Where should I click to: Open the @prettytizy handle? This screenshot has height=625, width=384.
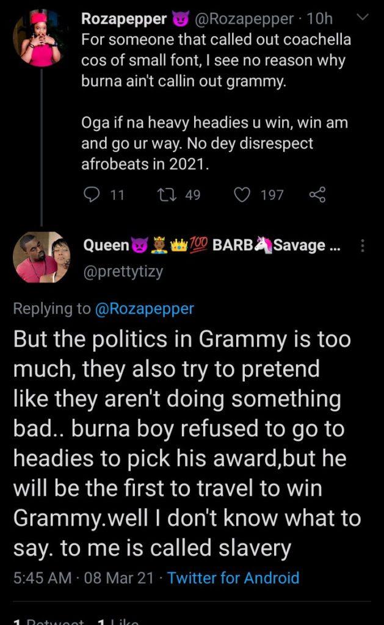(x=123, y=272)
